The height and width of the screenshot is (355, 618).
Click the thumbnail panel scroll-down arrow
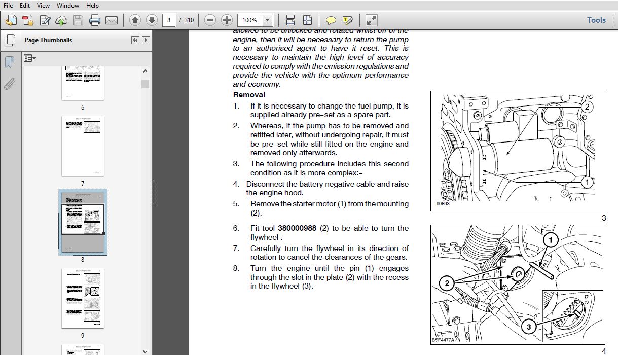[145, 351]
